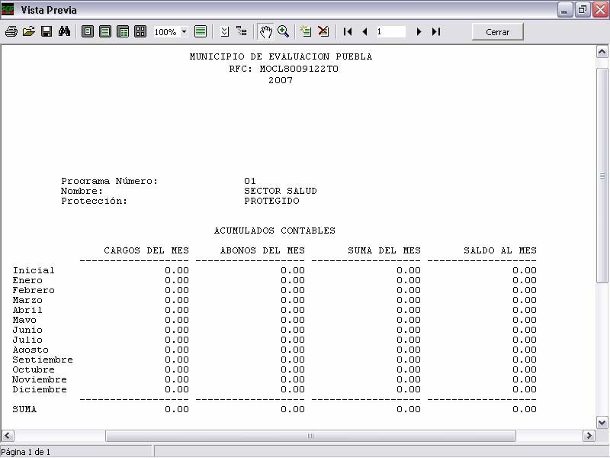Viewport: 610px width, 458px height.
Task: Click the "ACUMULADOS CONTABLES" title
Action: click(x=274, y=231)
